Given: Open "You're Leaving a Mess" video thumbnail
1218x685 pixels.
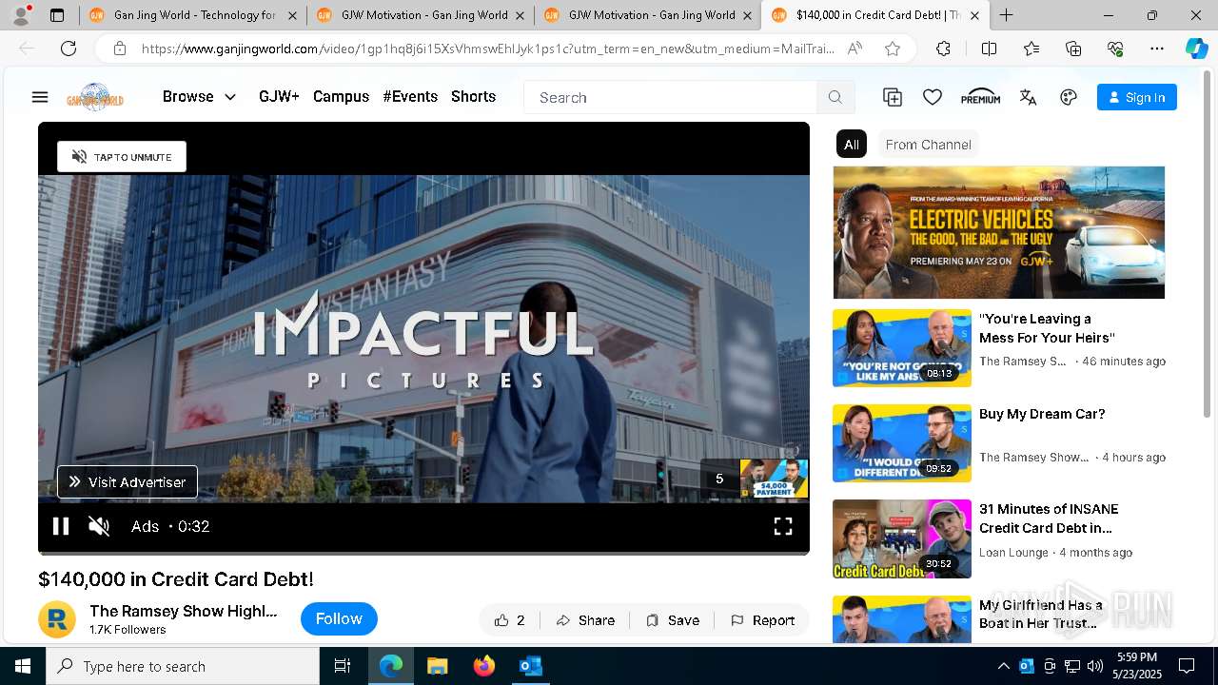Looking at the screenshot, I should coord(902,347).
